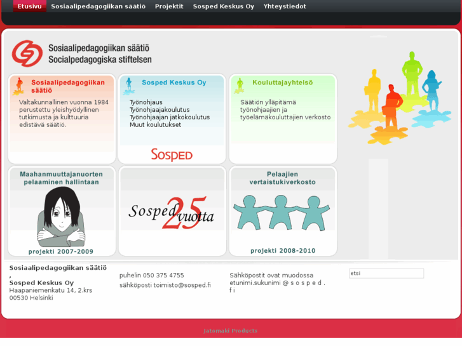This screenshot has height=346, width=462.
Task: Click the toimisto@sosped.fi email address
Action: coord(182,285)
